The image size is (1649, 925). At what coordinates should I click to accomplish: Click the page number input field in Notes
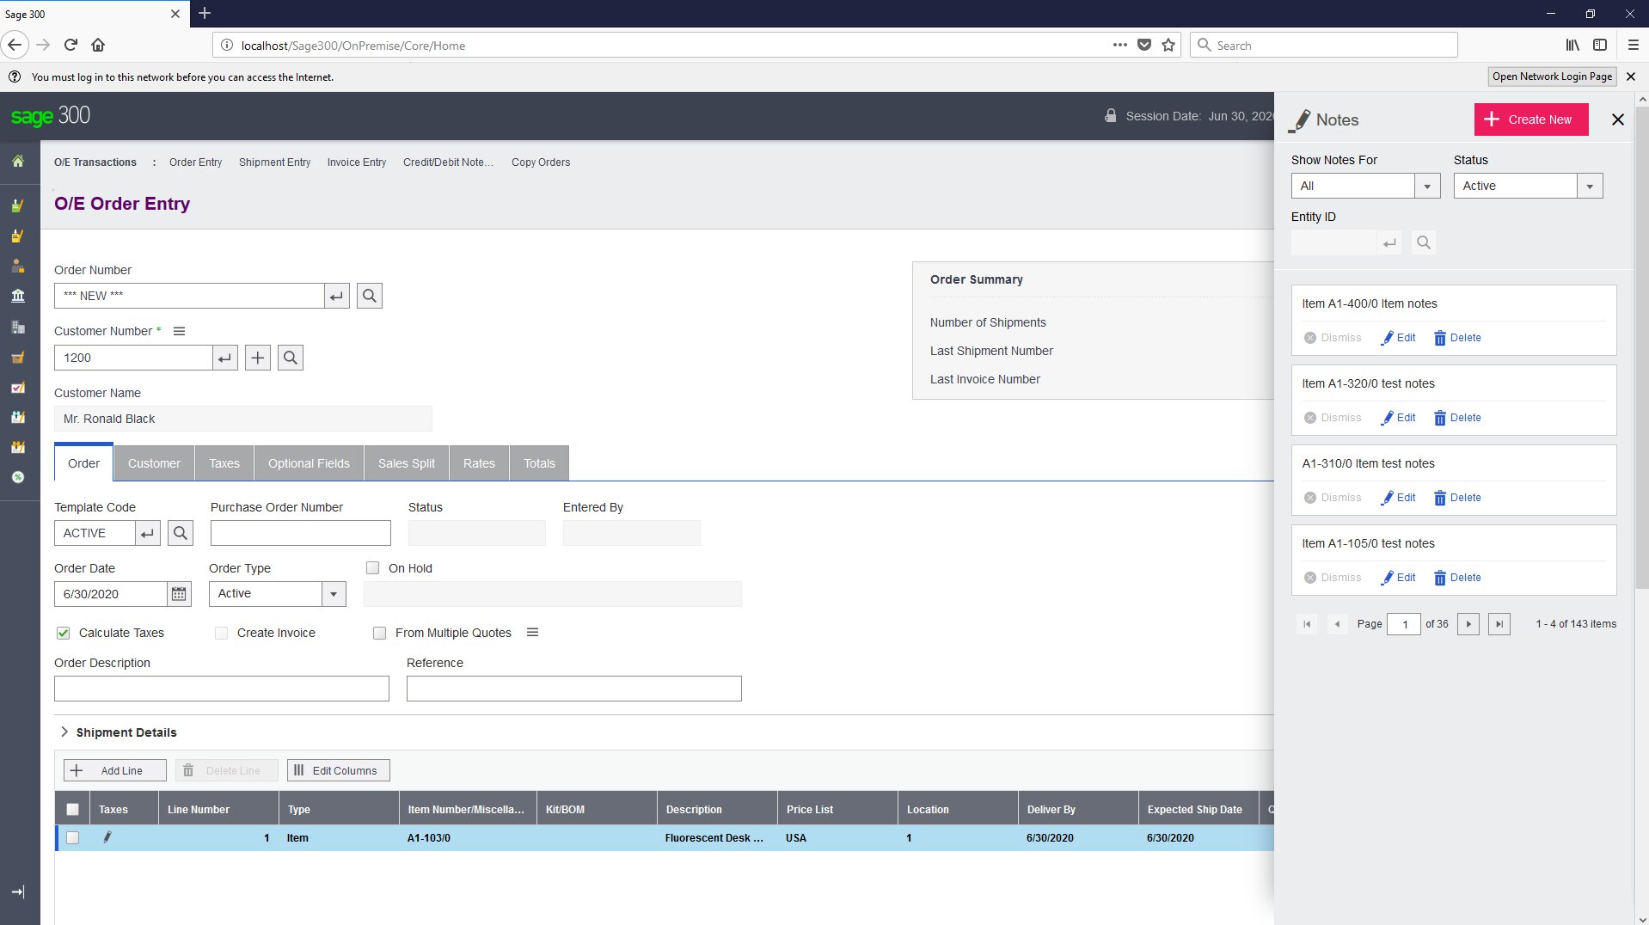click(x=1405, y=624)
